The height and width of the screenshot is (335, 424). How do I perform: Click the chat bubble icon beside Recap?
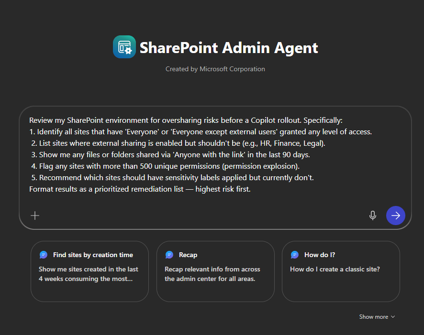pos(169,255)
